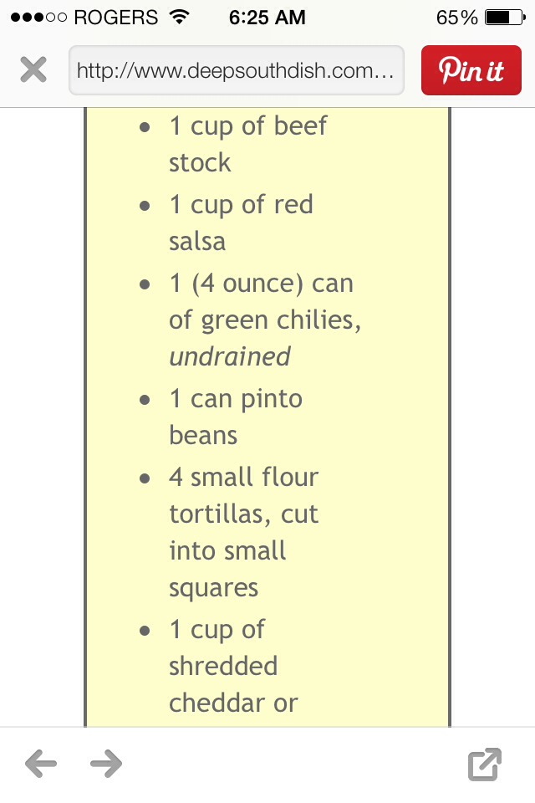This screenshot has width=535, height=803.
Task: Tap the 6:25 AM clock
Action: click(x=267, y=18)
